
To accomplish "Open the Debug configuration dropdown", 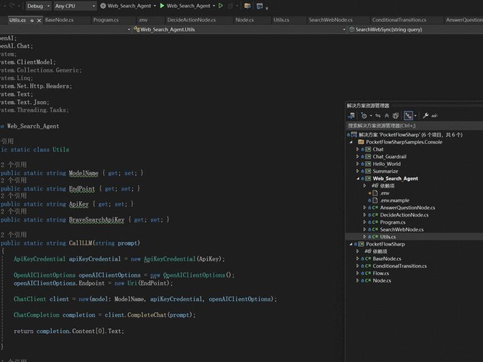I will (x=38, y=6).
